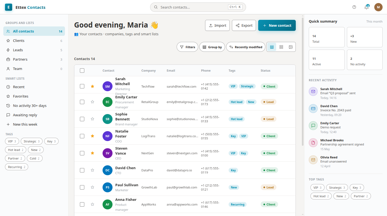Check the David Chen row checkbox
387x216 pixels.
[82, 170]
